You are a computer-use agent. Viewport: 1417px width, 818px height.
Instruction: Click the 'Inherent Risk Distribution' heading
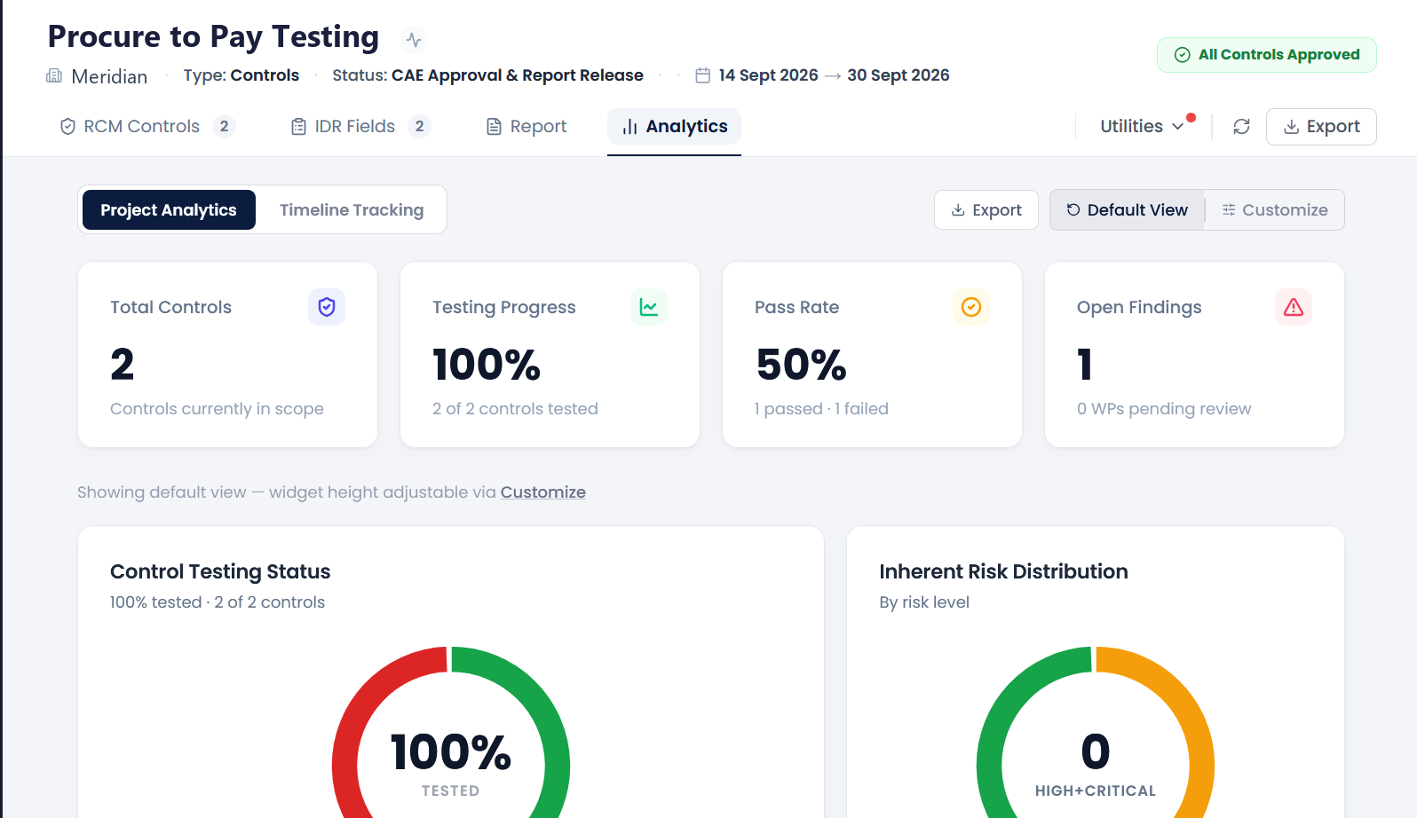[x=1003, y=571]
